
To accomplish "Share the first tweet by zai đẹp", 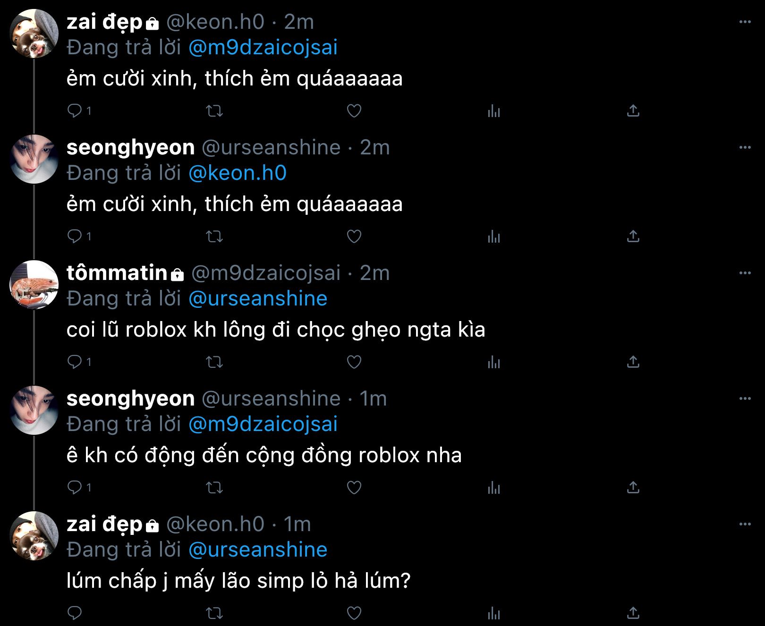I will pos(633,111).
